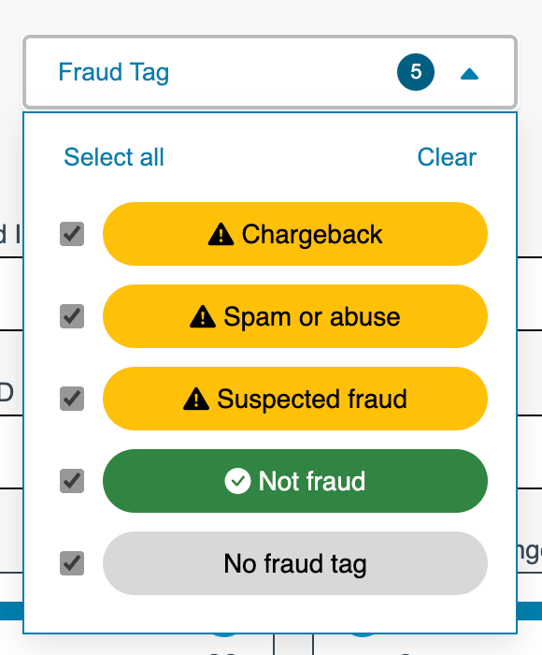Select the yellow Suspected fraud pill
This screenshot has height=655, width=542.
(295, 399)
